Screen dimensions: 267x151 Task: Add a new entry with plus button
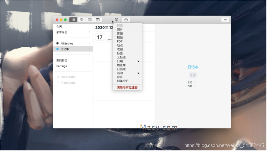click(225, 20)
